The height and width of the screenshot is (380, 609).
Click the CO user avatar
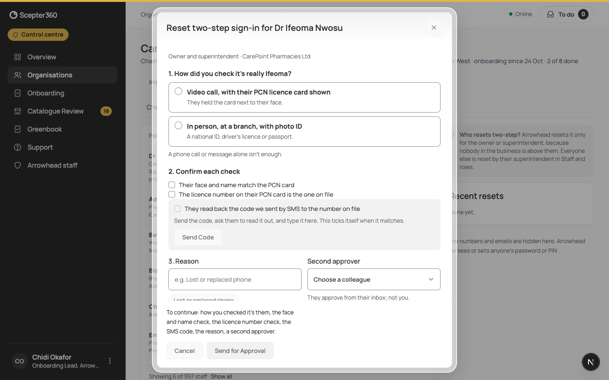[20, 361]
